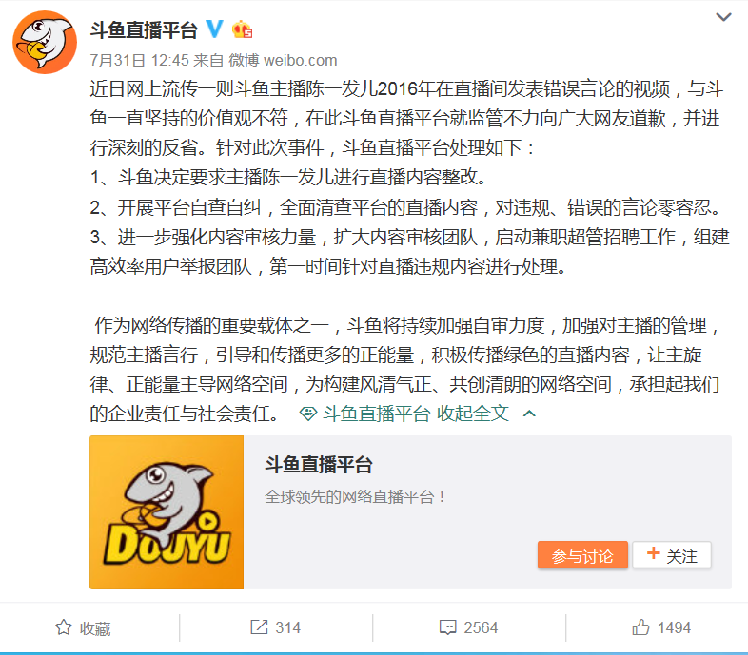Click the card description 全球领先的网络直播平台
The width and height of the screenshot is (748, 655).
pos(355,497)
